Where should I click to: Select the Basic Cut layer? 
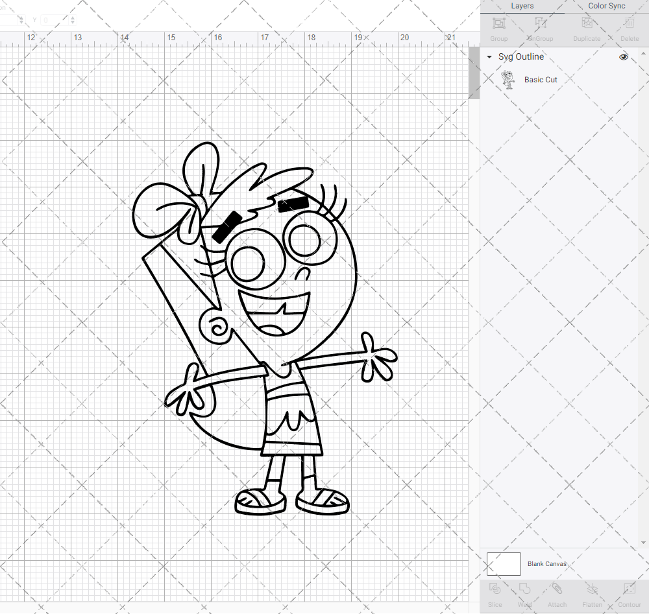pos(541,79)
